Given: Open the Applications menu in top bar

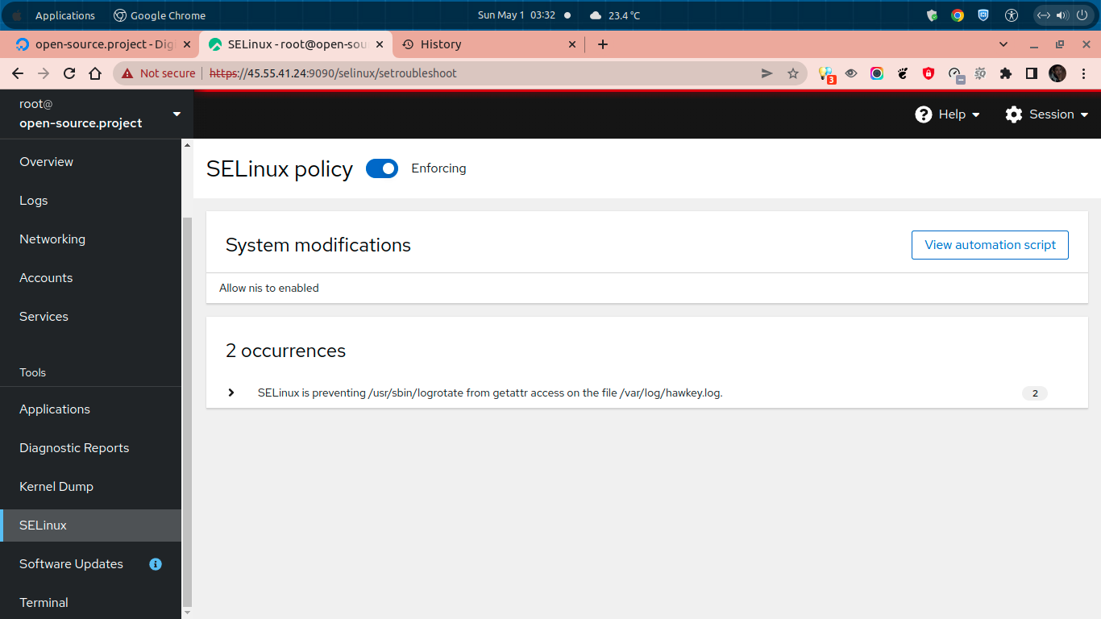Looking at the screenshot, I should click(65, 15).
